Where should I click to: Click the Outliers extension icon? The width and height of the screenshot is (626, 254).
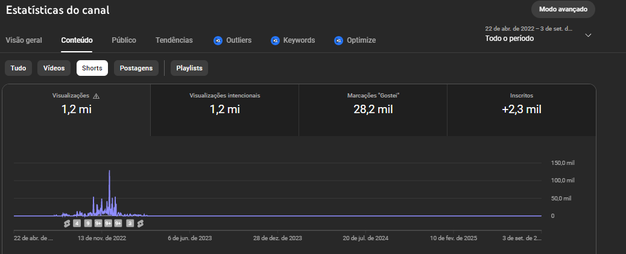tap(218, 40)
